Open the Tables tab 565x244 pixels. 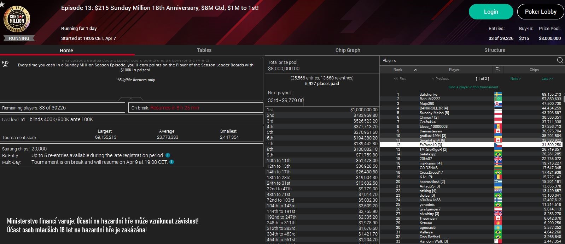(204, 50)
